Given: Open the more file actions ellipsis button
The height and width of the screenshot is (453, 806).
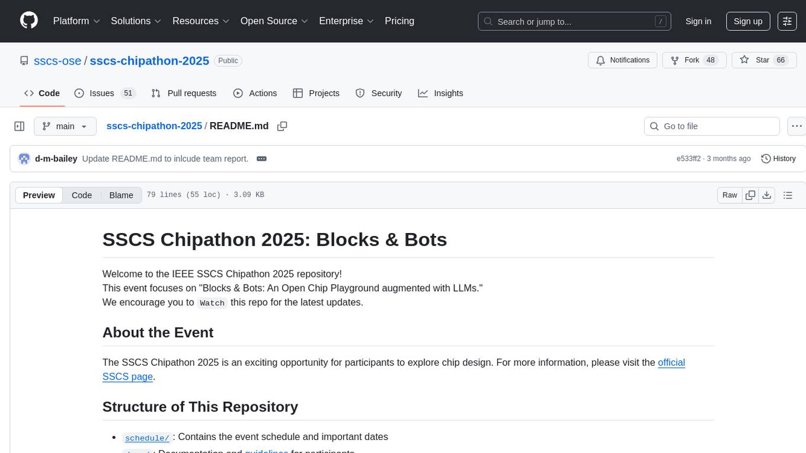Looking at the screenshot, I should (x=797, y=126).
